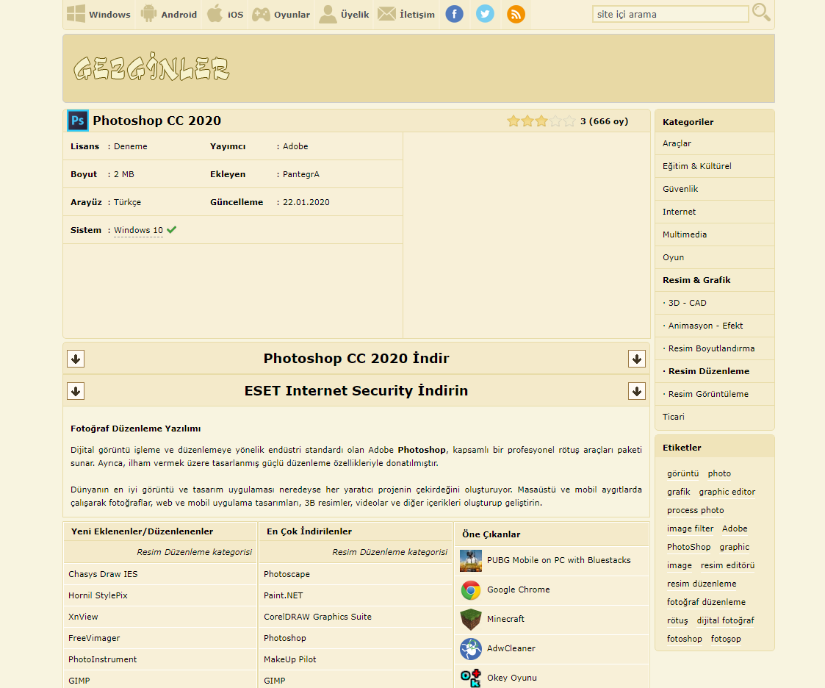The width and height of the screenshot is (825, 688).
Task: Click the PUBG Mobile thumbnail icon
Action: tap(471, 561)
